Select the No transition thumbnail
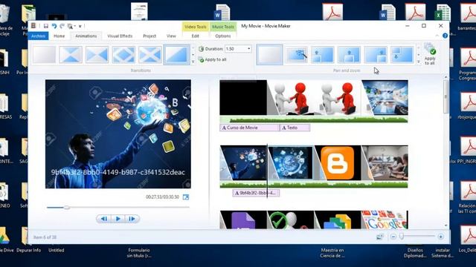476x267 pixels. (45, 55)
